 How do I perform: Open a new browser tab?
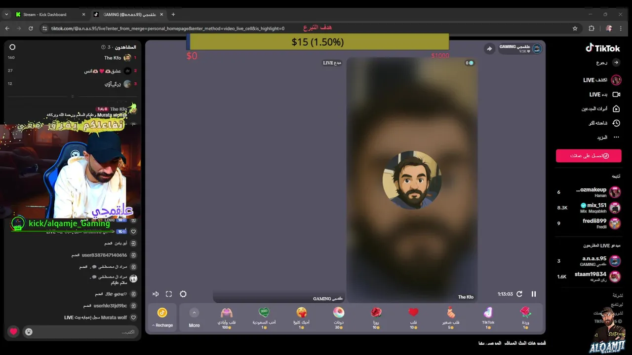[173, 14]
